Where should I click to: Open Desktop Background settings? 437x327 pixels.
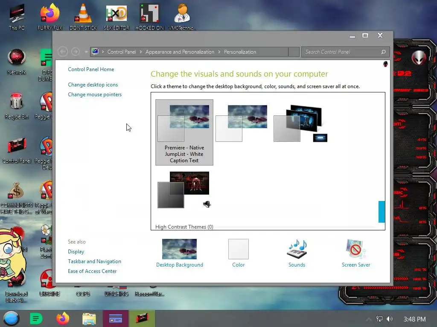180,253
